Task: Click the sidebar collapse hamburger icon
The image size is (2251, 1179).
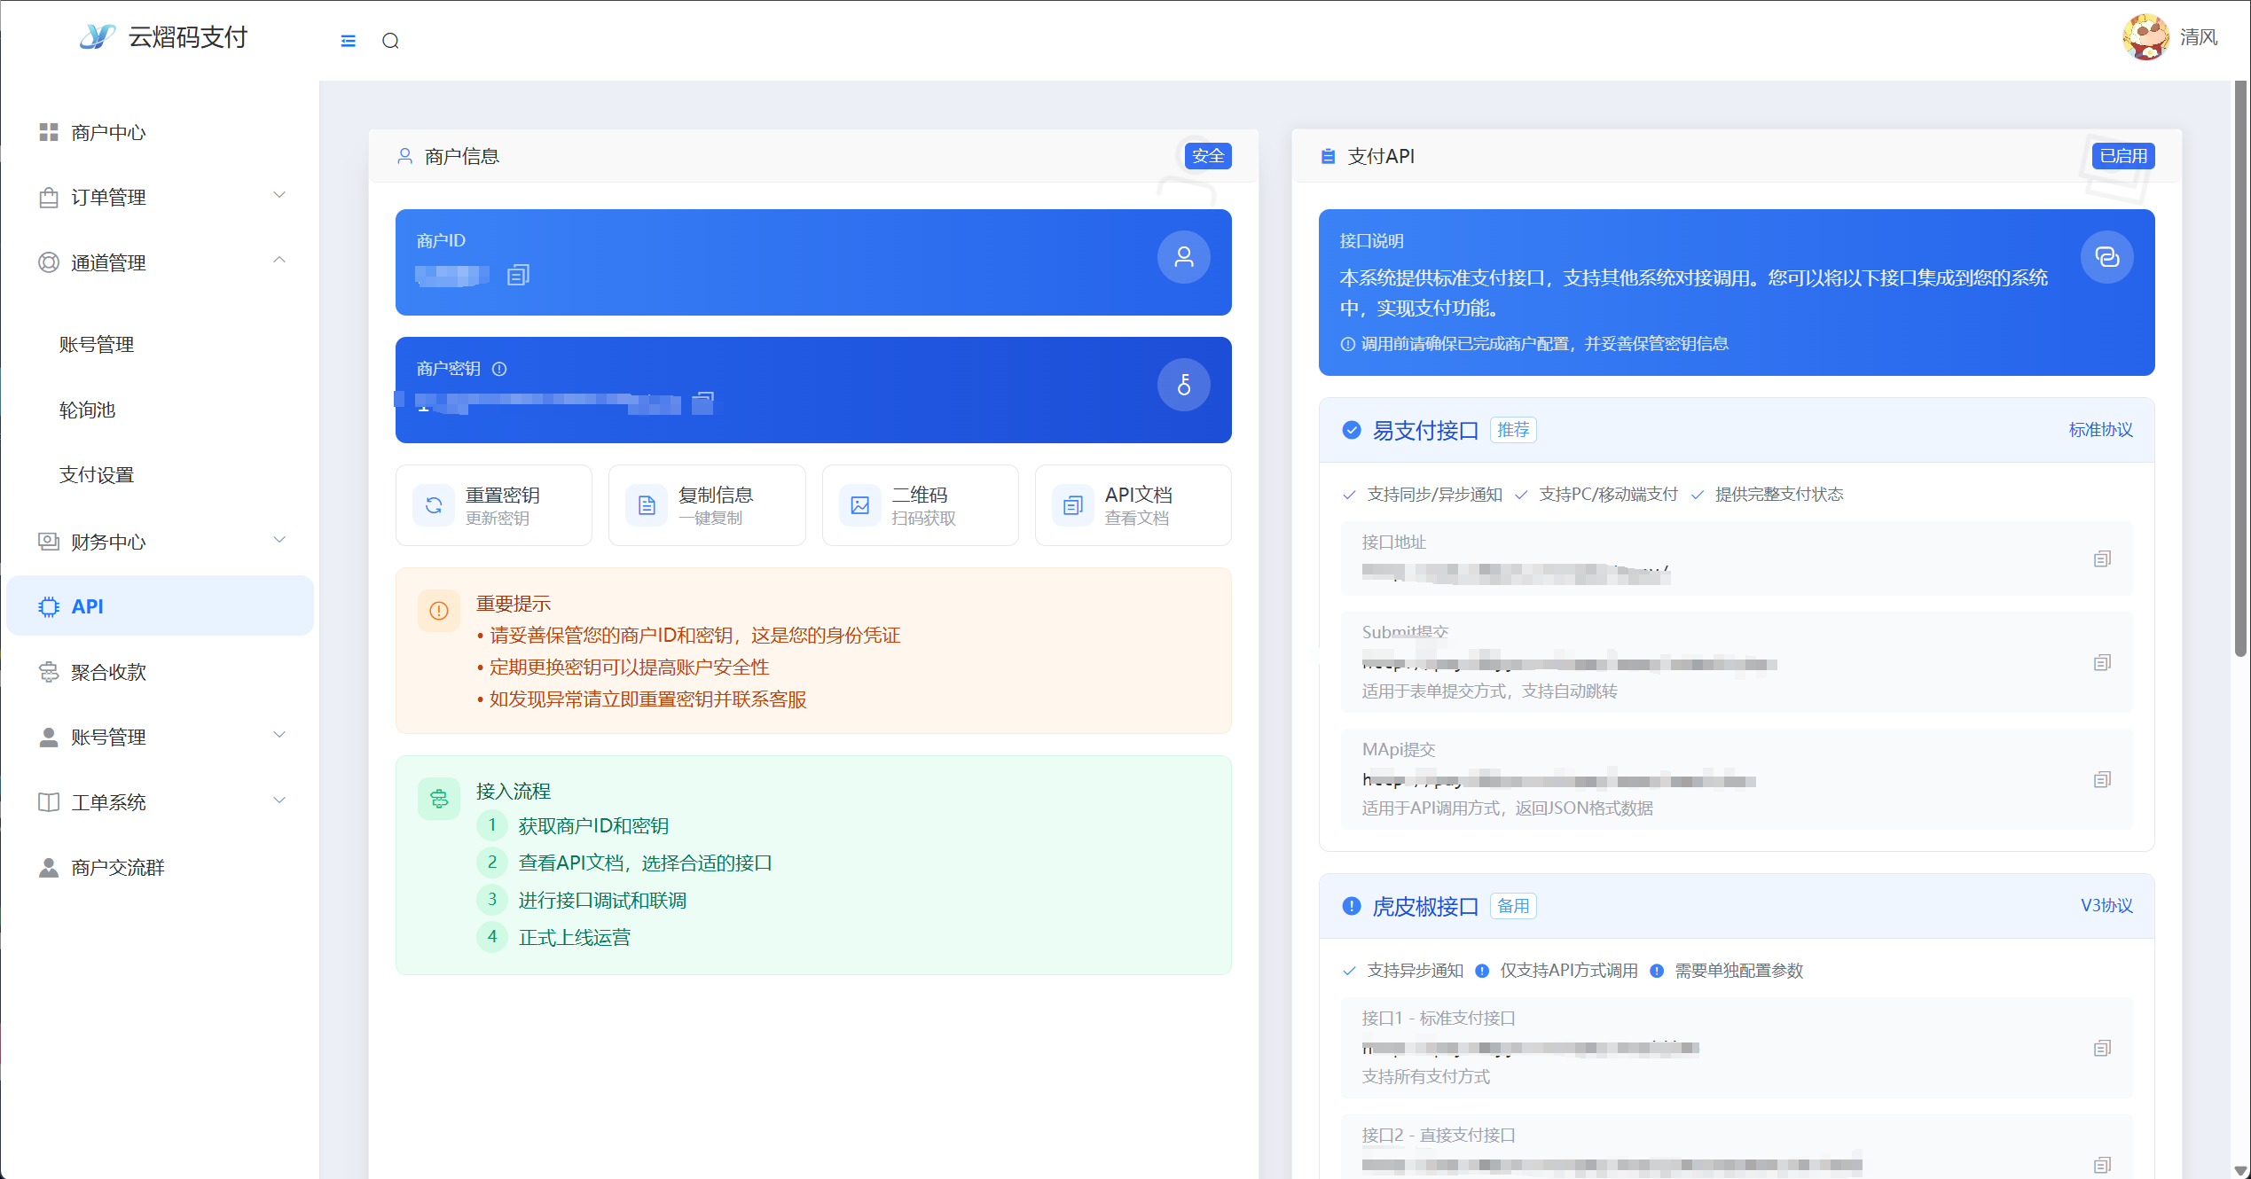Action: [x=348, y=41]
